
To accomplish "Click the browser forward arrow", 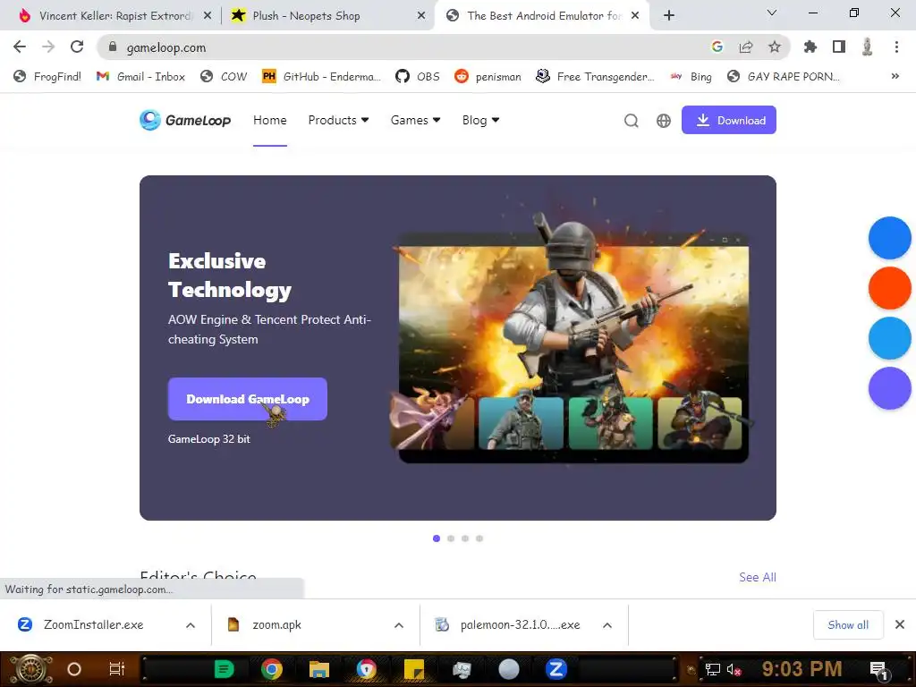I will (x=48, y=47).
